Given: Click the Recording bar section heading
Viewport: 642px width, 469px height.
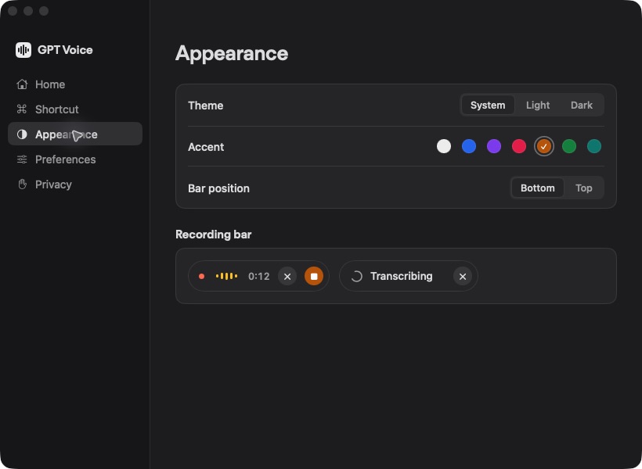Looking at the screenshot, I should [213, 234].
